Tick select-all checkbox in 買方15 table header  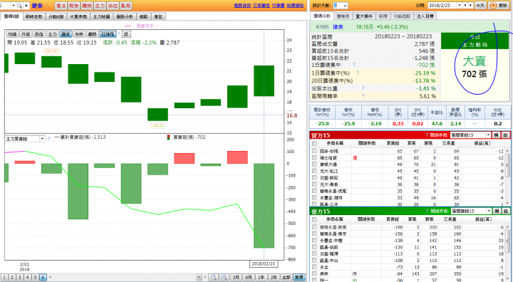(x=314, y=143)
